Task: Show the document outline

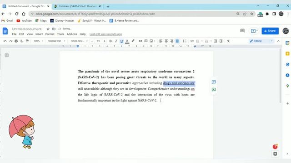Action: pos(7,55)
